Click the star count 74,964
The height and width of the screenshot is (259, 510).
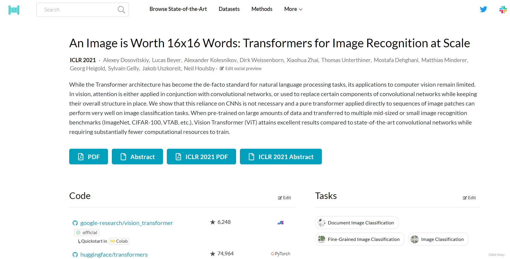click(x=225, y=254)
